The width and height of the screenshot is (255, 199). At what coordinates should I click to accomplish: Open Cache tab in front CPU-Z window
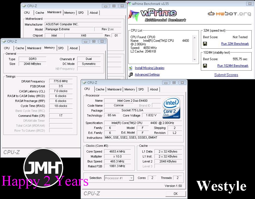(x=100, y=89)
